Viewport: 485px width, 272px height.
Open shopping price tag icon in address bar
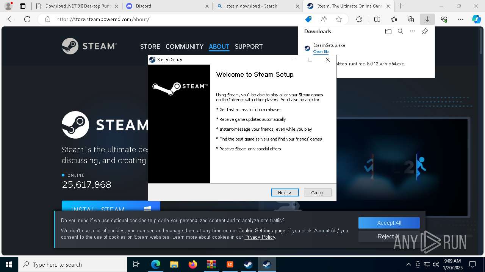coord(308,19)
